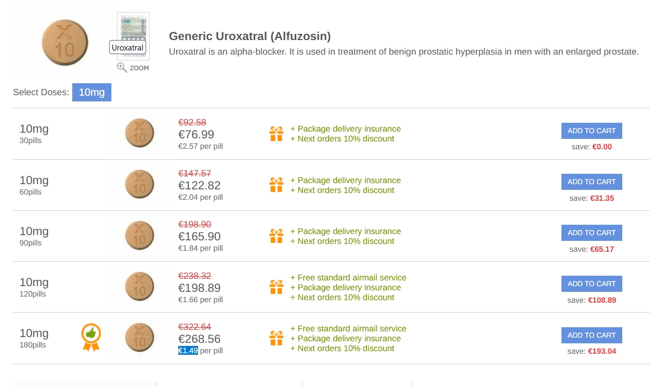668x386 pixels.
Task: Click the gift icon in 90pills row
Action: pos(277,236)
